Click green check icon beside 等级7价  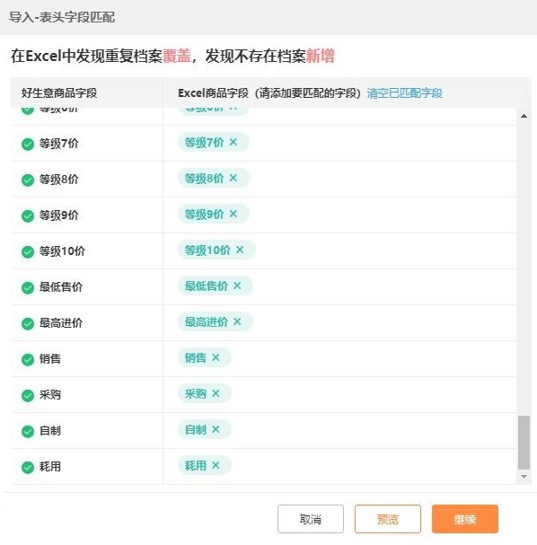pos(28,144)
